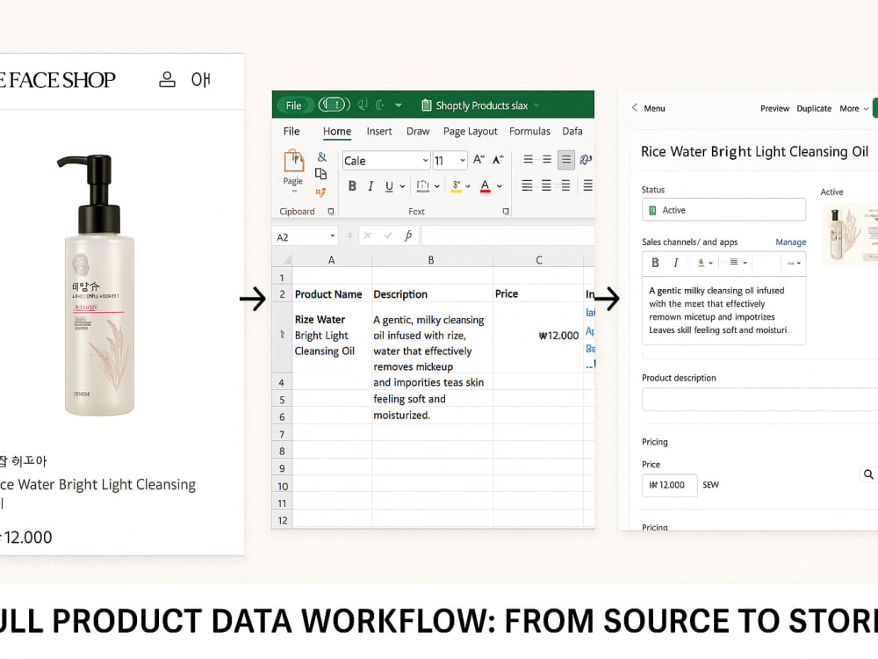Click Duplicate in the product editor header

coord(814,109)
